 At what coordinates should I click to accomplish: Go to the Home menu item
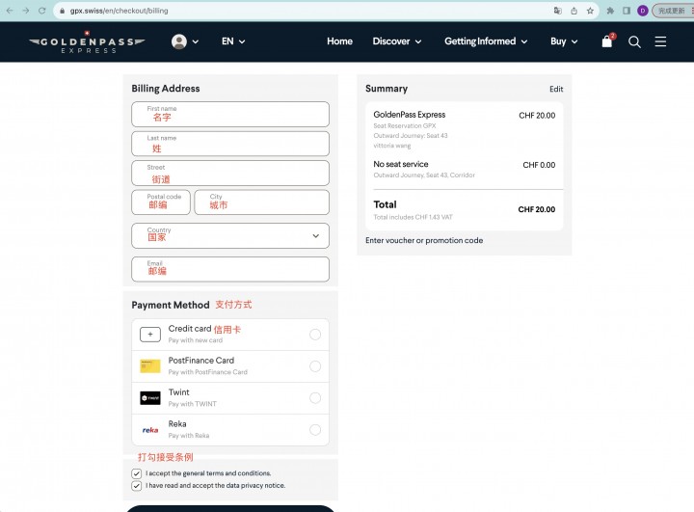click(339, 41)
